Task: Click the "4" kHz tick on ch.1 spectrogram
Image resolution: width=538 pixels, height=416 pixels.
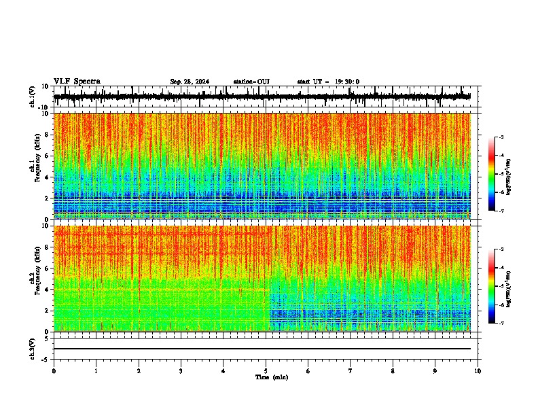Action: click(46, 177)
